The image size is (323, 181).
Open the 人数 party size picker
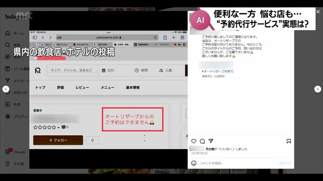point(165,70)
